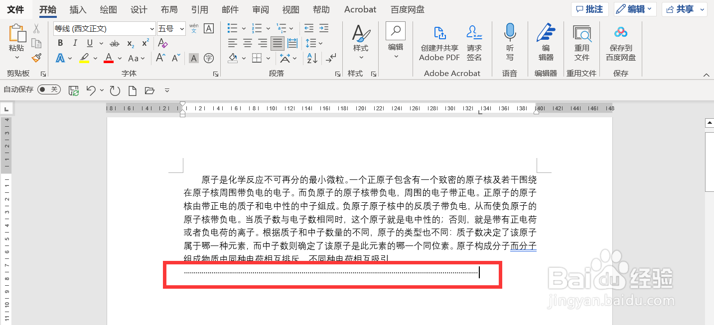
Task: Open comments with the 批注 button
Action: [589, 9]
